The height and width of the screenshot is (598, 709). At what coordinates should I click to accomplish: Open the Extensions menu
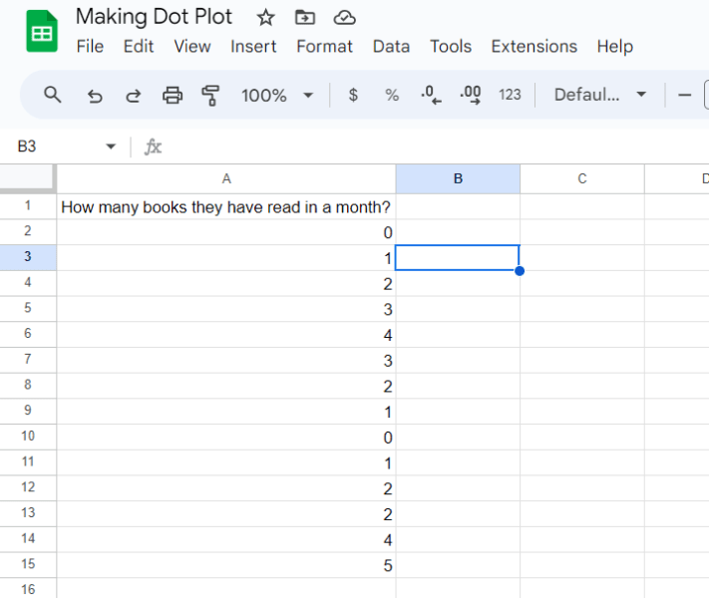click(x=533, y=47)
